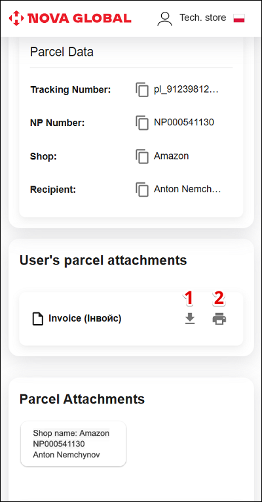Open the Shop name: Amazon attachment card
Viewport: 262px width, 502px height.
tap(73, 444)
